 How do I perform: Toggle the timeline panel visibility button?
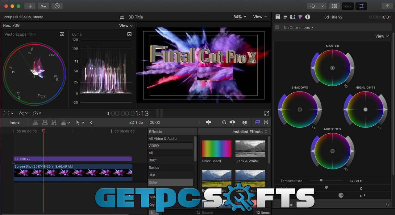[348, 6]
